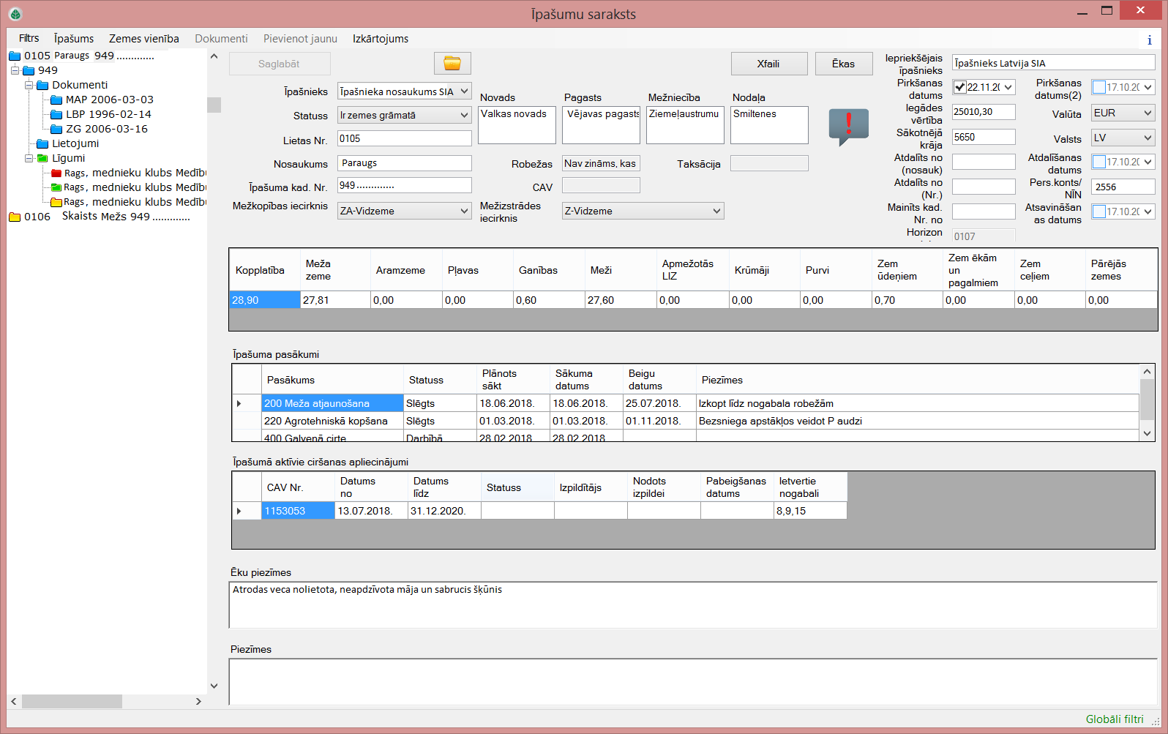Click the Xfaili button
Viewport: 1168px width, 734px height.
coord(768,64)
